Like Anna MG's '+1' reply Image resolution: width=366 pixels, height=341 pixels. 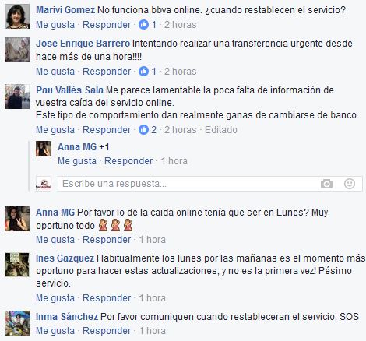click(x=77, y=161)
